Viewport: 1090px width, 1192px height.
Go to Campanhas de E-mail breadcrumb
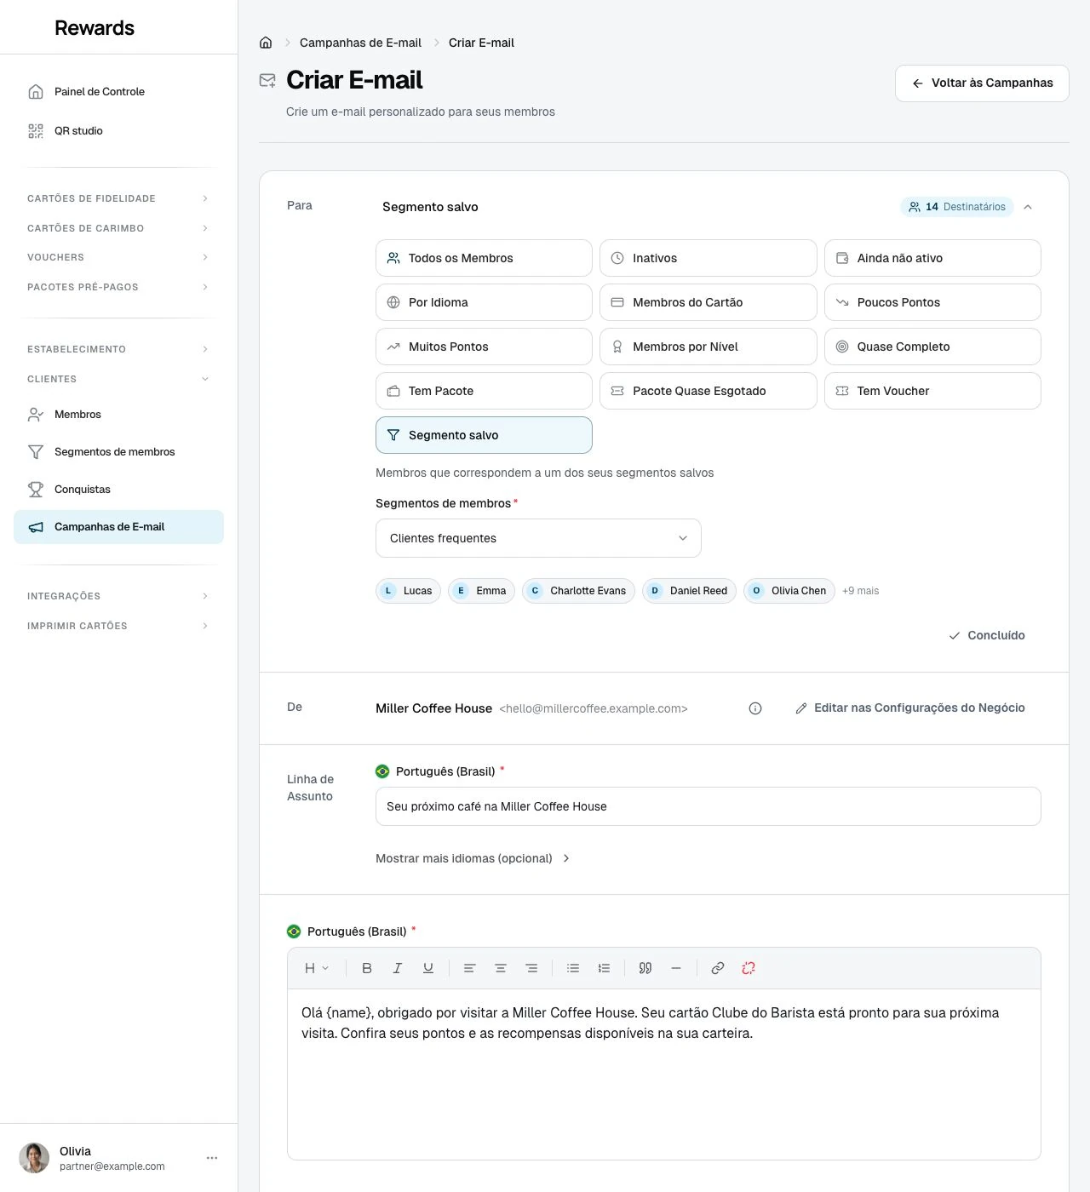coord(360,43)
